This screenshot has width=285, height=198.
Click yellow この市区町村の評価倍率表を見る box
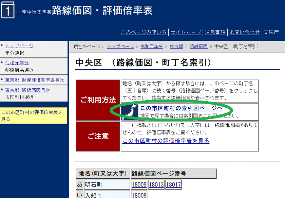point(34,115)
